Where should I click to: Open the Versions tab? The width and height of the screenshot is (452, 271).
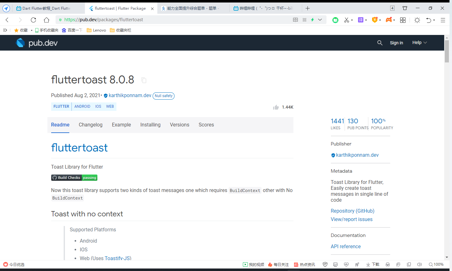coord(179,125)
